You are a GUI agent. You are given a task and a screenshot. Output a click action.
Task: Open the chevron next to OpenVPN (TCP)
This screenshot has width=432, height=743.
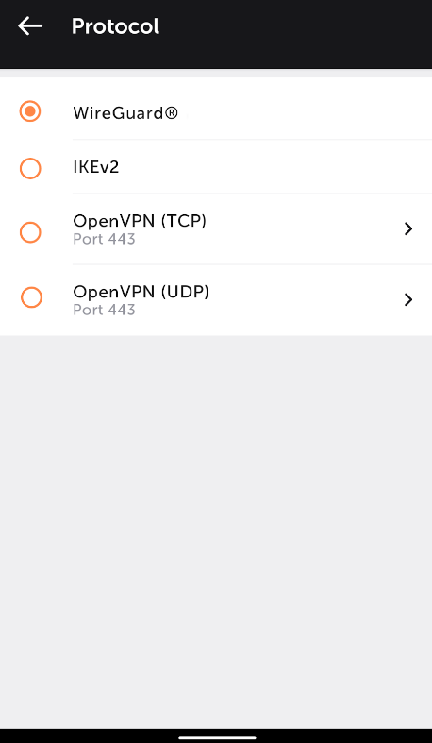[408, 228]
